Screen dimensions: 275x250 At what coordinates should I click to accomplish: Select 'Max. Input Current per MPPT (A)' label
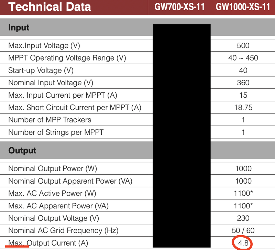pyautogui.click(x=63, y=95)
